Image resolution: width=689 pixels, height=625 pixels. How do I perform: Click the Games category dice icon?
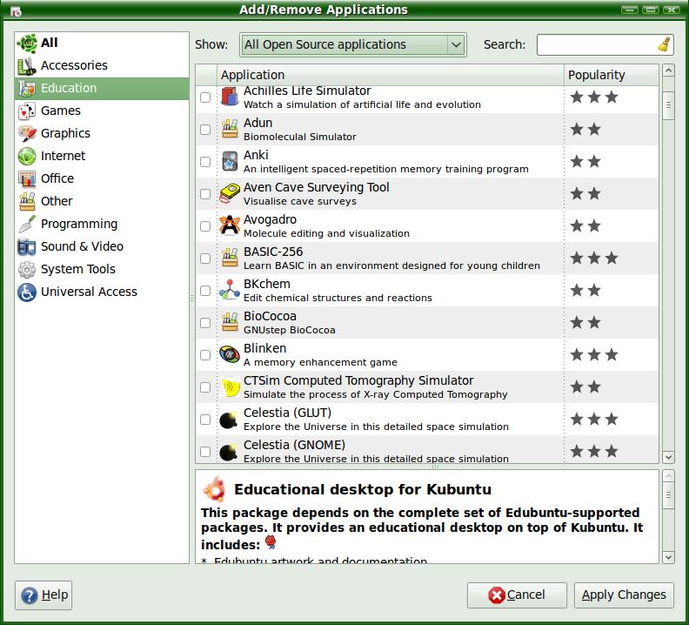coord(26,111)
